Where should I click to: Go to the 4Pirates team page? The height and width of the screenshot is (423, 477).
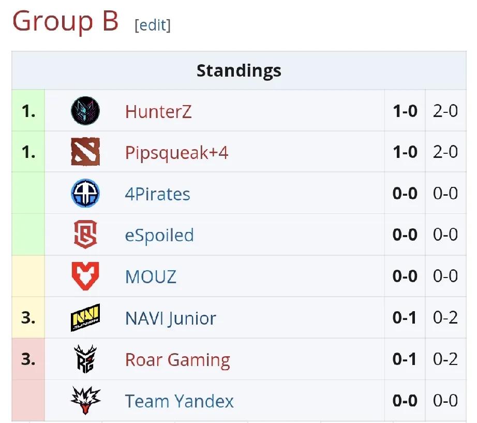click(x=157, y=194)
